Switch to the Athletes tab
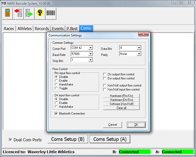 pos(24,29)
